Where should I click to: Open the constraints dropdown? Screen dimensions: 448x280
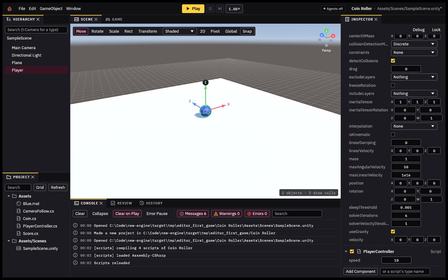(414, 53)
